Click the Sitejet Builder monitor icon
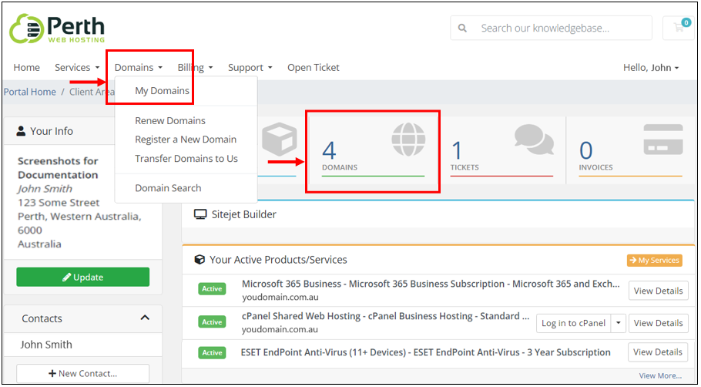Image resolution: width=701 pixels, height=387 pixels. click(200, 214)
